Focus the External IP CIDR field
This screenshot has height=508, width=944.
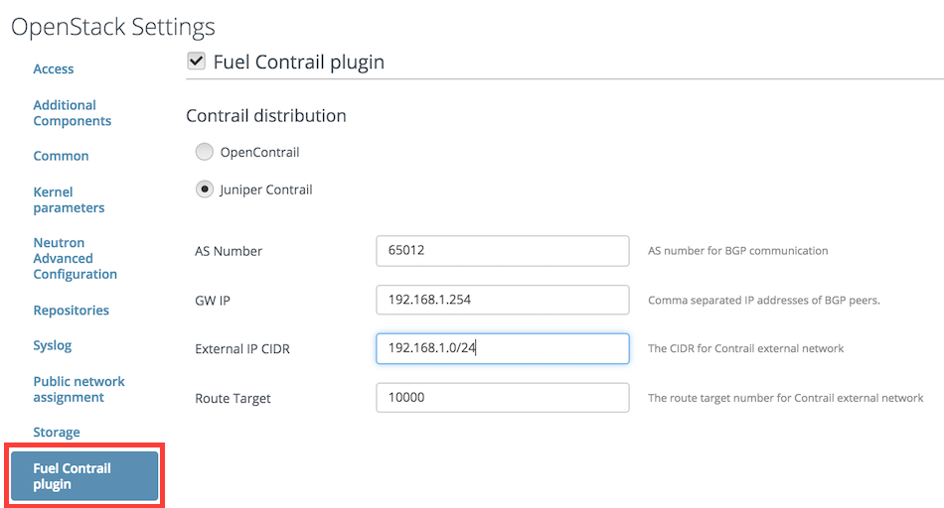503,348
